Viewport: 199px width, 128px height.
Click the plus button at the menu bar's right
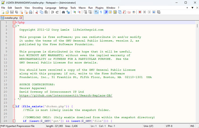187,8
